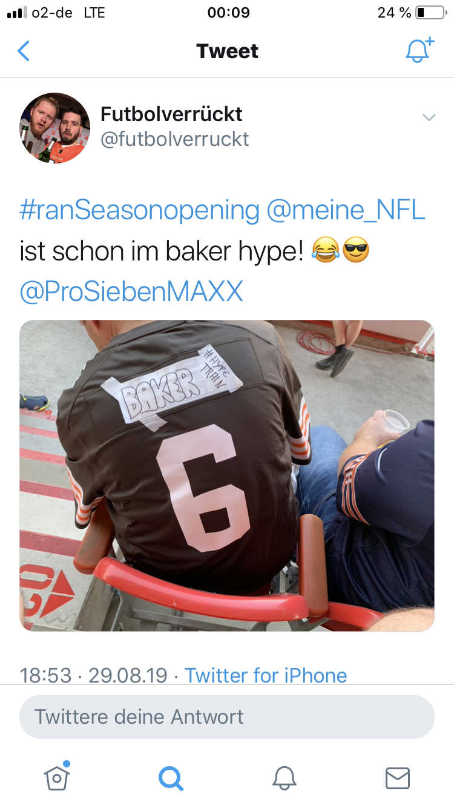Tap the status bar clock showing 00:09
Screen dimensions: 454x808
(x=228, y=13)
